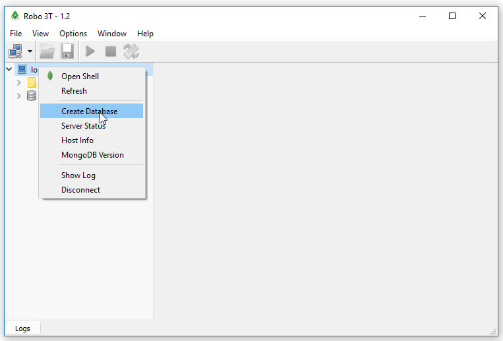Choose Show Log from context menu
The width and height of the screenshot is (503, 341).
[92, 175]
